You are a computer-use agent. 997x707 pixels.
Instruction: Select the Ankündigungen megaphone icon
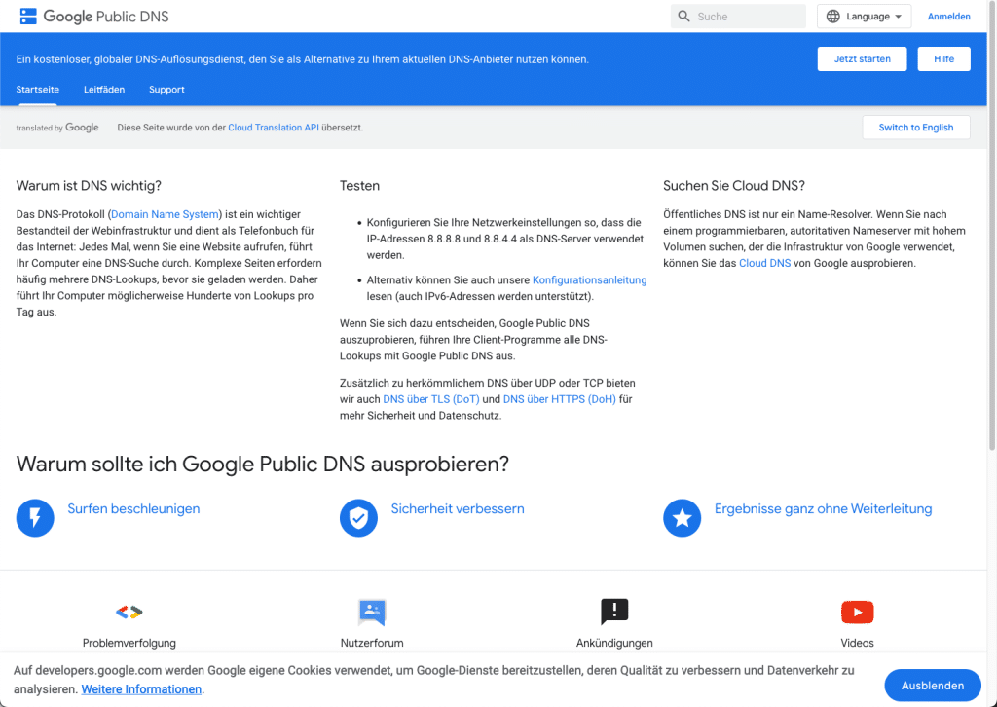coord(613,613)
